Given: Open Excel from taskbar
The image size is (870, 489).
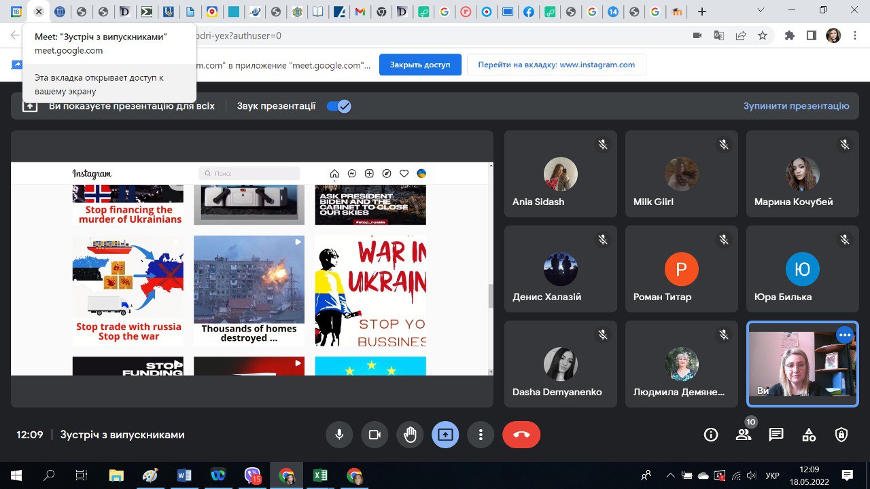Looking at the screenshot, I should [320, 475].
